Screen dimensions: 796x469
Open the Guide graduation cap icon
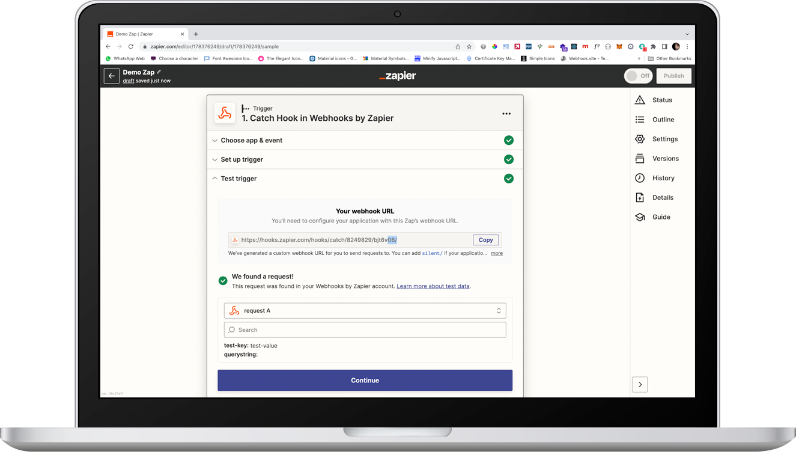640,217
